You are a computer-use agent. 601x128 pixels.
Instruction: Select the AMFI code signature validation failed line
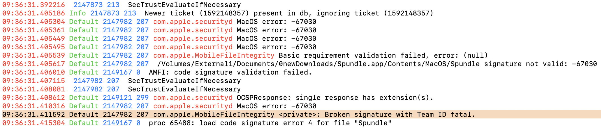[230, 72]
